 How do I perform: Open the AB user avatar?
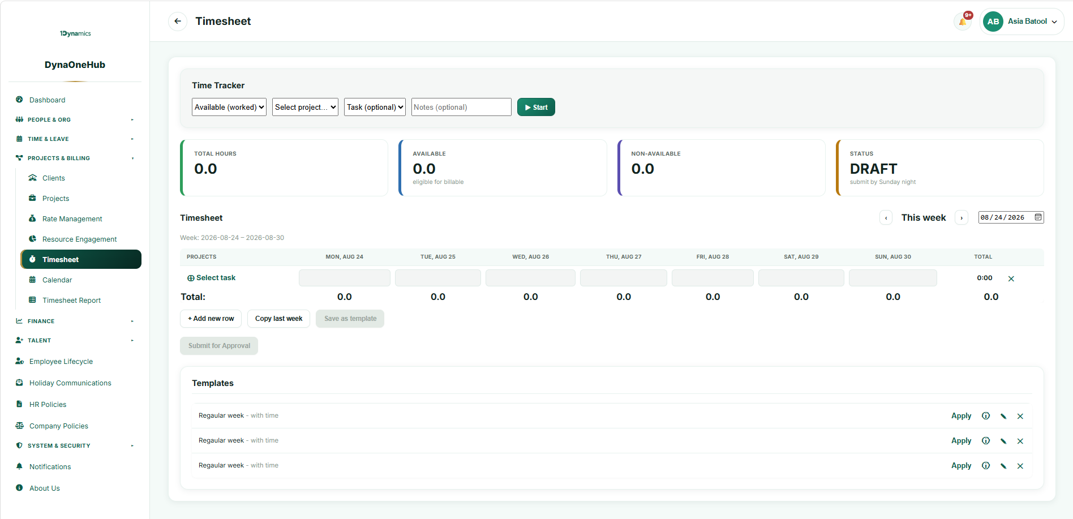pos(993,22)
